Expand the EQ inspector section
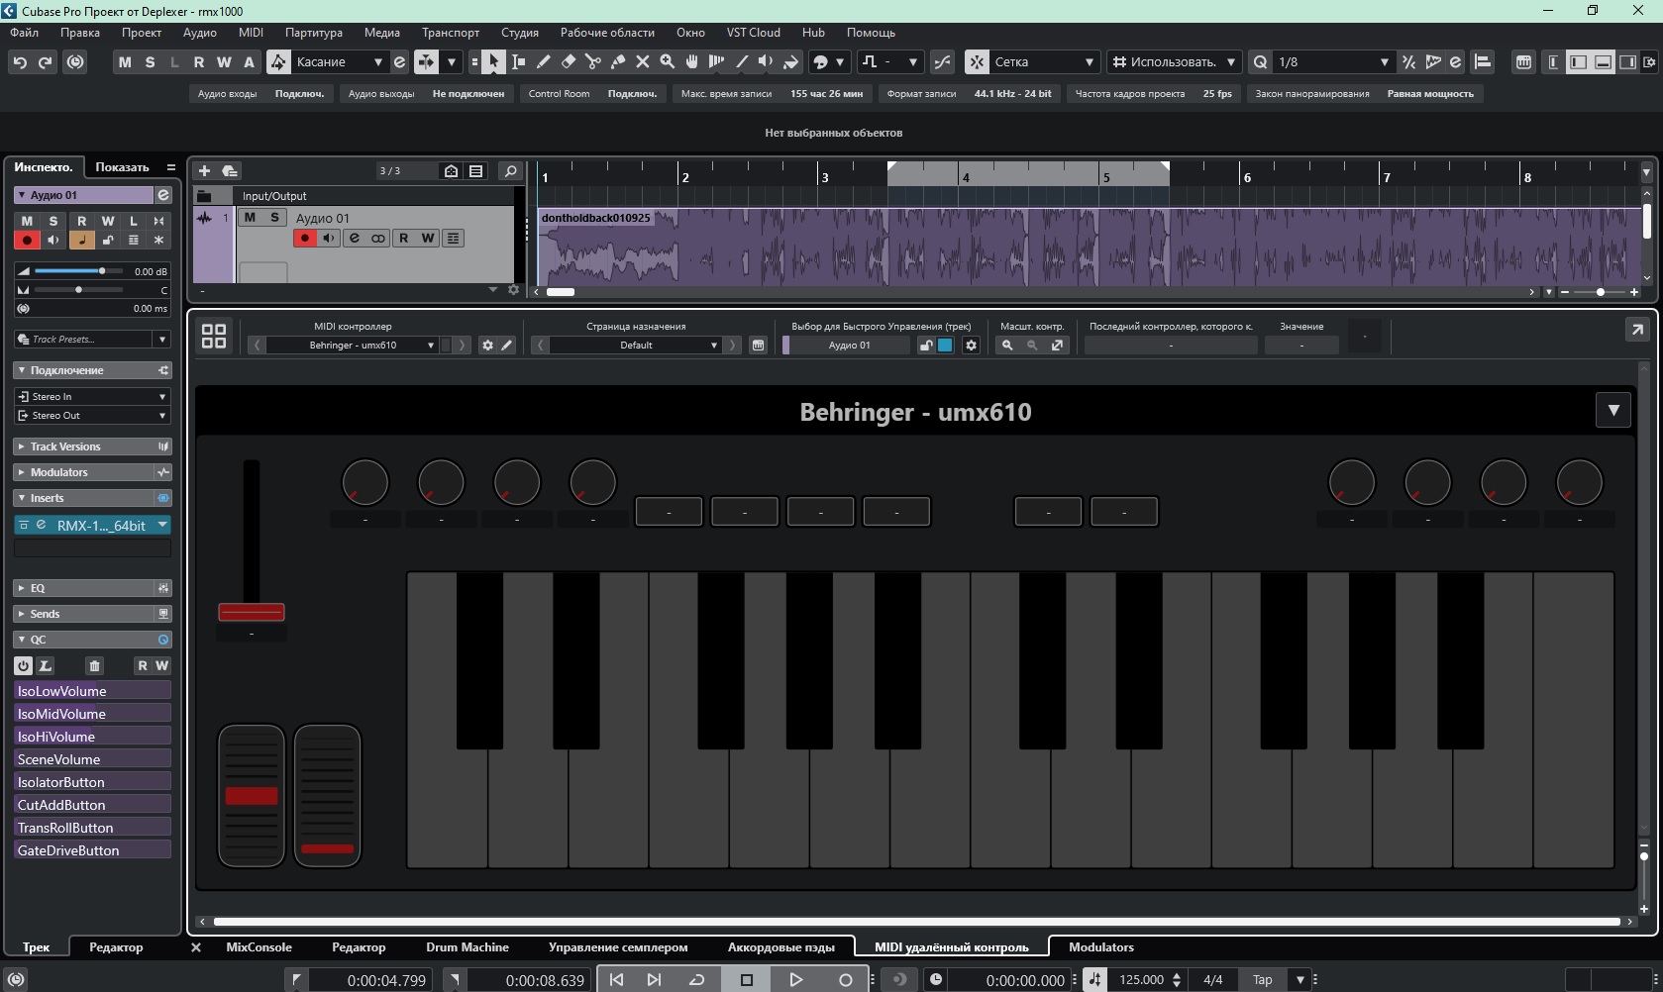The width and height of the screenshot is (1663, 992). tap(92, 588)
